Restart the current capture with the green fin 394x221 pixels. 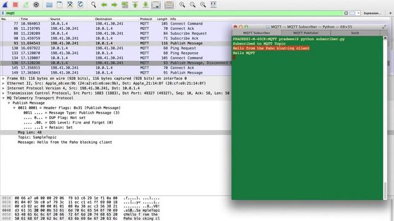point(26,4)
